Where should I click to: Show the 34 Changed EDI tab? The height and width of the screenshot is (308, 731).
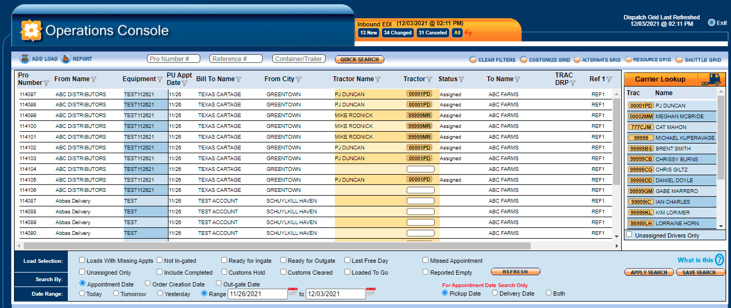[398, 33]
